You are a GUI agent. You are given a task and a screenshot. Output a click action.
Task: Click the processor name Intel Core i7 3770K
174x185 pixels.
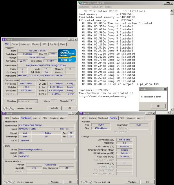pos(37,51)
